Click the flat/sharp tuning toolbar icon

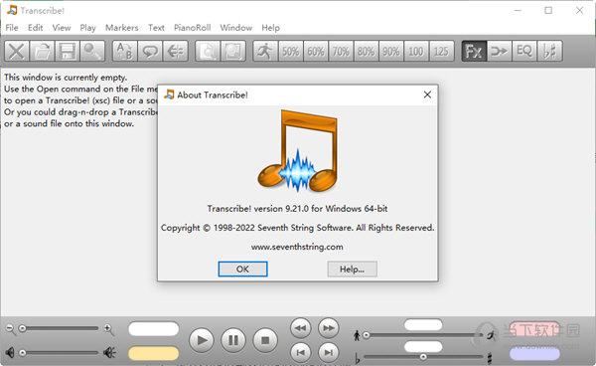[549, 51]
